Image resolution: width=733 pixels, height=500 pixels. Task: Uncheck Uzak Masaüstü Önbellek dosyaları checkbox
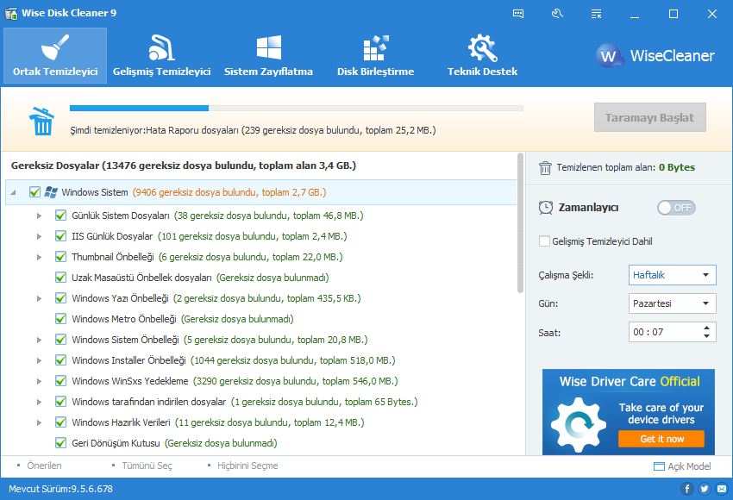pos(60,278)
